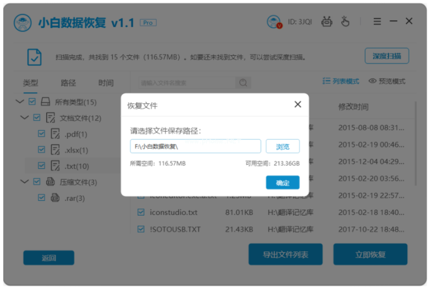Click the 浏览 browse button
Screen dimensions: 430x290
[283, 146]
